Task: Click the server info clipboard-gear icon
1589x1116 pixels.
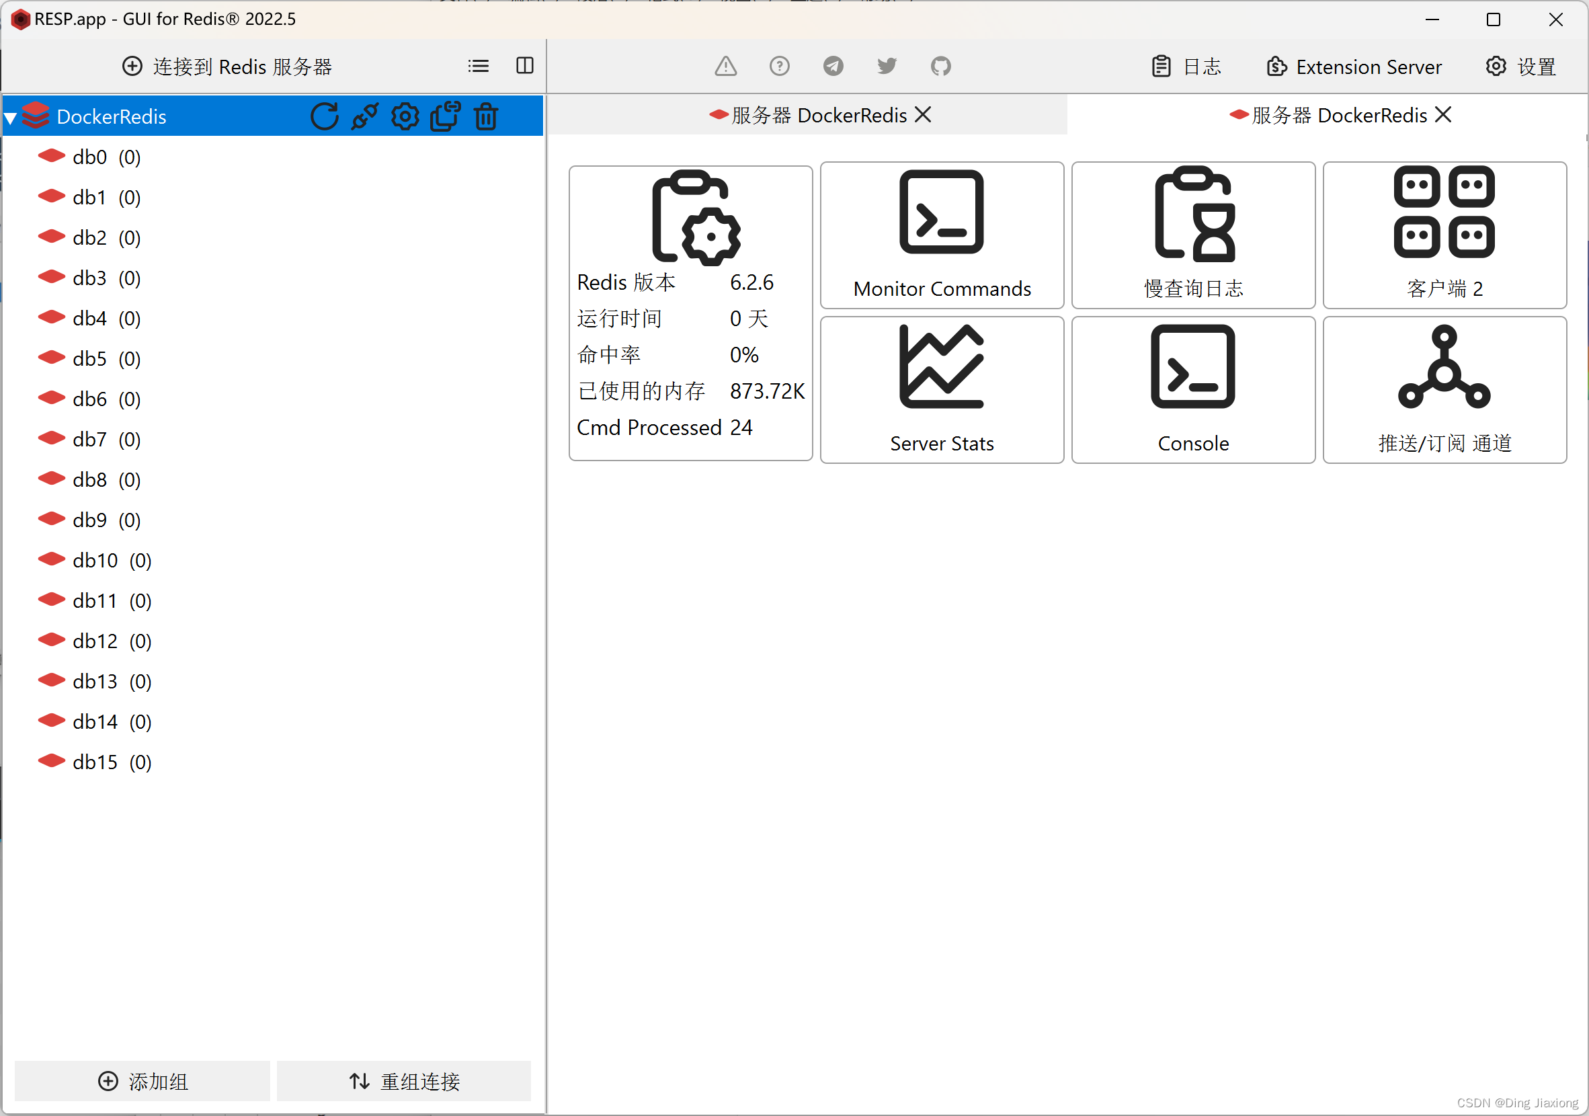Action: [x=696, y=217]
